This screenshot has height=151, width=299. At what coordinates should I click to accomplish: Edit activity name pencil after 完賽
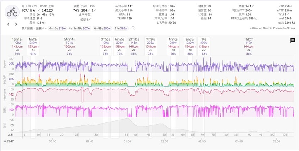[x=43, y=29]
